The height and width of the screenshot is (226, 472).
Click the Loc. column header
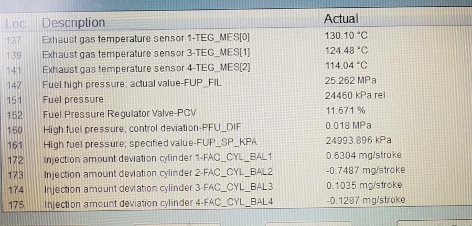coord(16,24)
